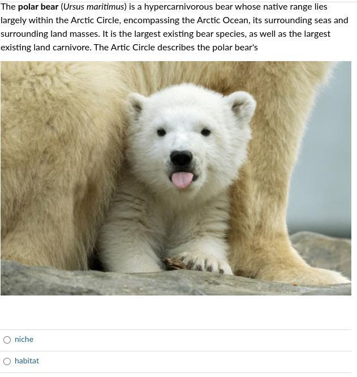Click the cub's front paw with claws
Image resolution: width=357 pixels, height=377 pixels.
click(198, 264)
